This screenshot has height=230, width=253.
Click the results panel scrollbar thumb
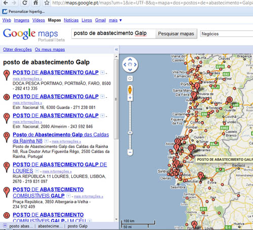coord(116,99)
